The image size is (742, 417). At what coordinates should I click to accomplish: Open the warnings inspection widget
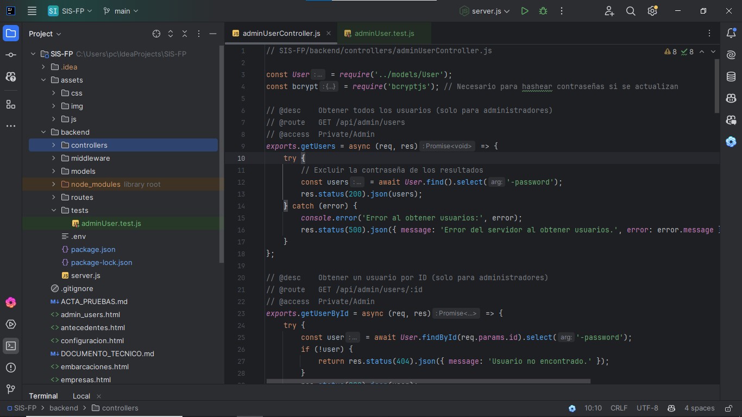pyautogui.click(x=679, y=52)
